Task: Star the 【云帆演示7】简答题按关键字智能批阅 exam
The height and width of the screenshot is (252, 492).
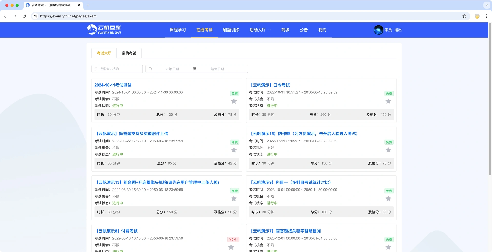Action: [388, 247]
